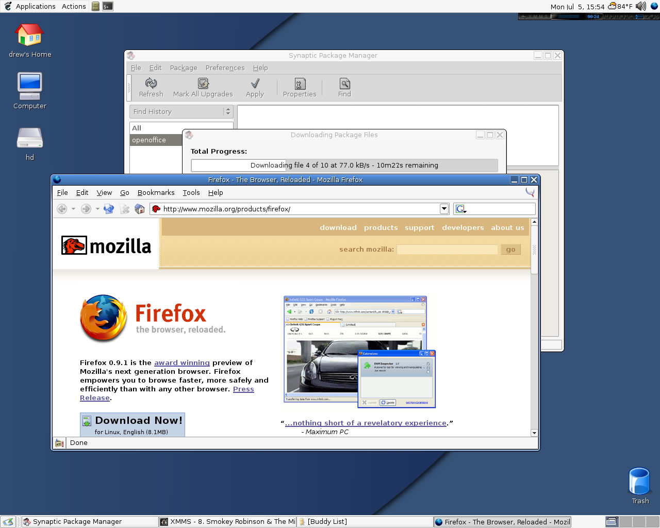This screenshot has height=528, width=660.
Task: Launch the terminal from top panel
Action: [108, 6]
